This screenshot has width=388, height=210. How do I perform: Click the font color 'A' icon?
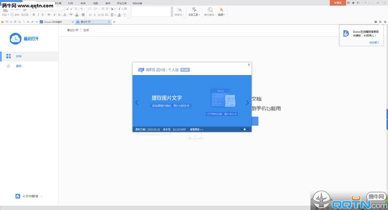77,15
